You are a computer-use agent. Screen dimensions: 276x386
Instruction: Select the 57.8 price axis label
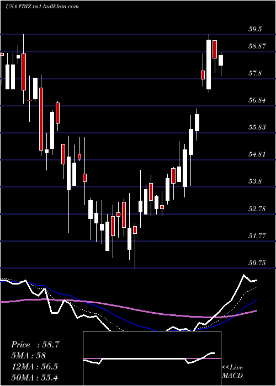pyautogui.click(x=255, y=73)
